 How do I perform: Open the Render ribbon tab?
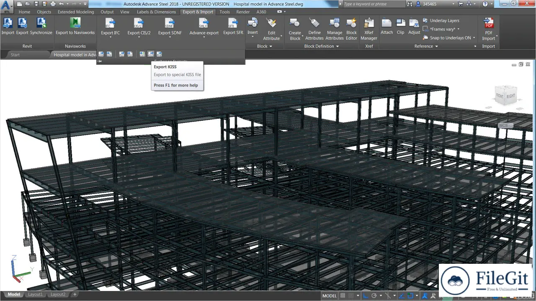(x=243, y=12)
